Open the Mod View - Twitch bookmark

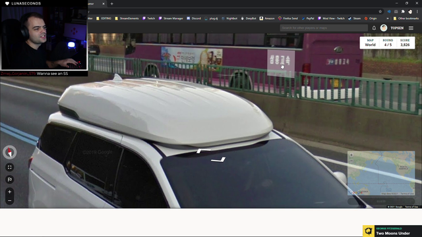[331, 18]
